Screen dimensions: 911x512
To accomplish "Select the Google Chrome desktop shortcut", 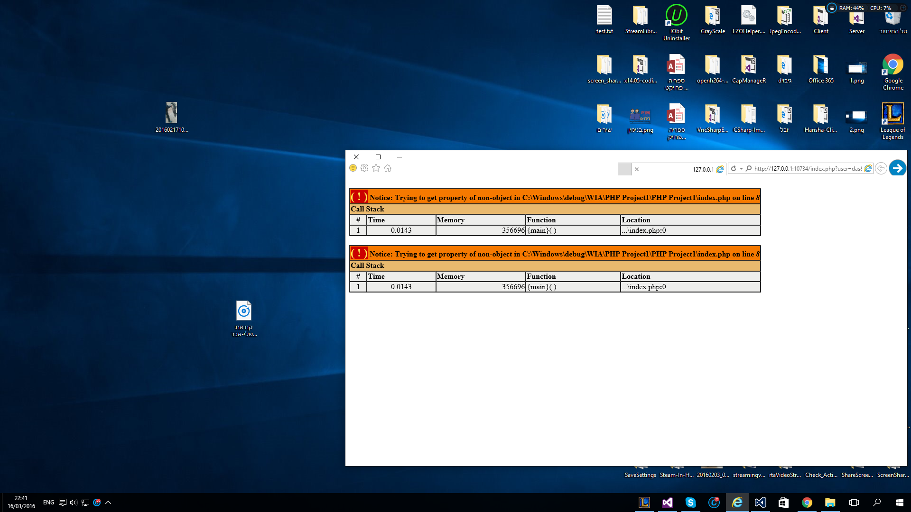I will click(893, 72).
